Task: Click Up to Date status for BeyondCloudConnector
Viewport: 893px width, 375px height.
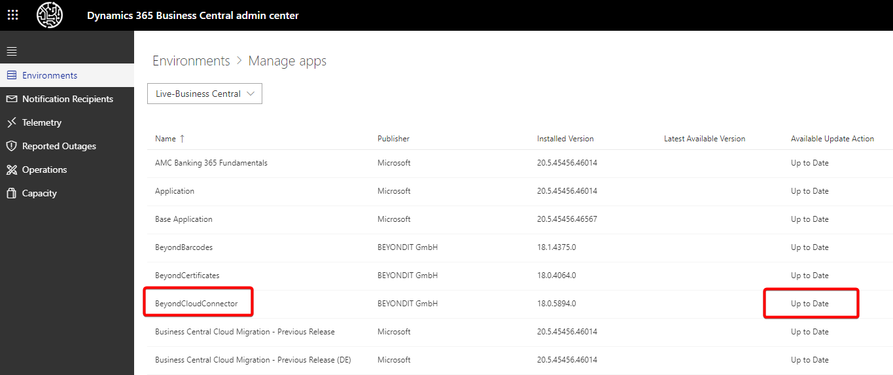Action: (x=810, y=304)
